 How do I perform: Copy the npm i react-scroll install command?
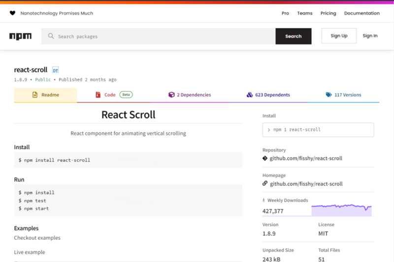[318, 130]
